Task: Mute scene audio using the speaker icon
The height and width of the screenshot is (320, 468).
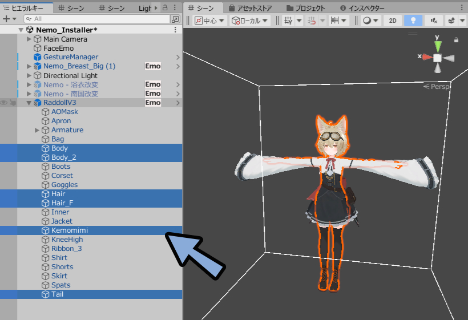Action: coord(434,20)
